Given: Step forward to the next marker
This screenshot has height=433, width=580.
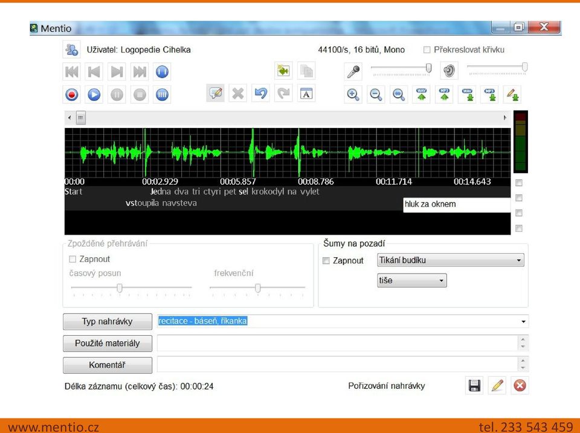Looking at the screenshot, I should (x=117, y=72).
